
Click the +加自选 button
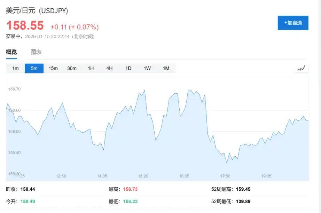(x=293, y=23)
